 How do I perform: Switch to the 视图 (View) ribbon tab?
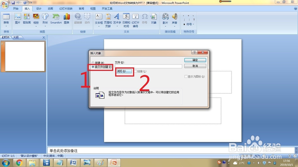tap(93, 9)
